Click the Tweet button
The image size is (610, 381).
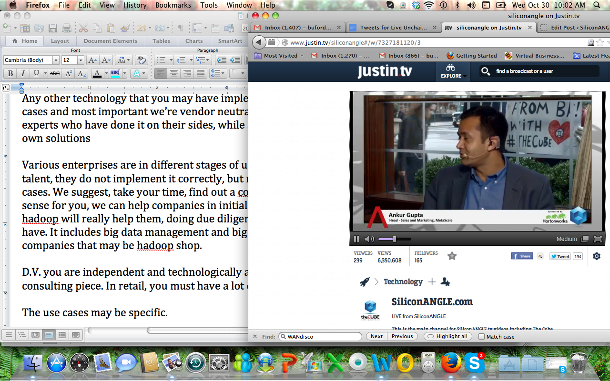560,256
